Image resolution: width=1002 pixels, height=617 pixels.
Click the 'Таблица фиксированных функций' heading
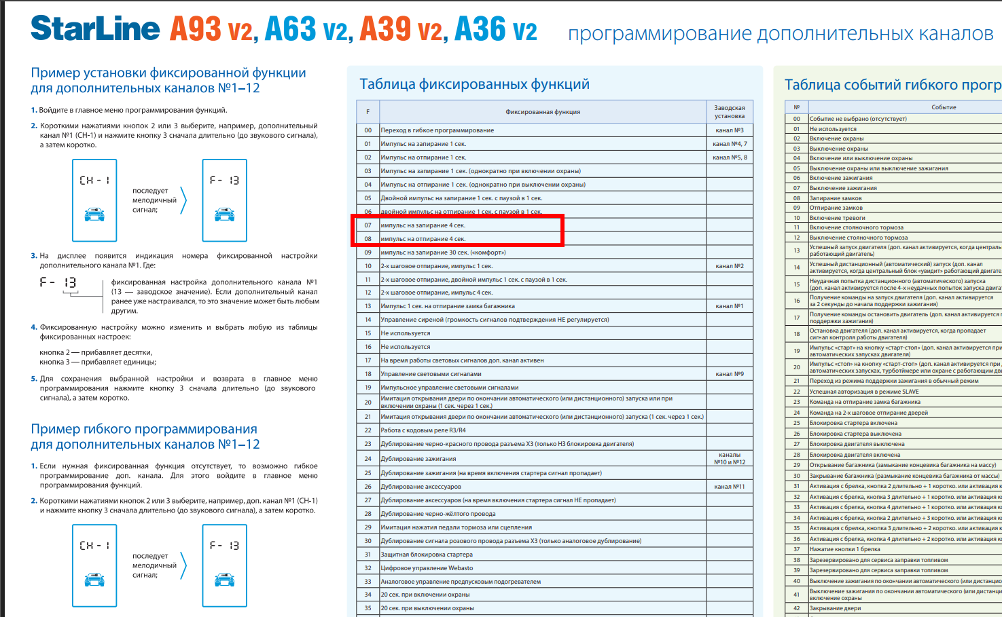474,84
